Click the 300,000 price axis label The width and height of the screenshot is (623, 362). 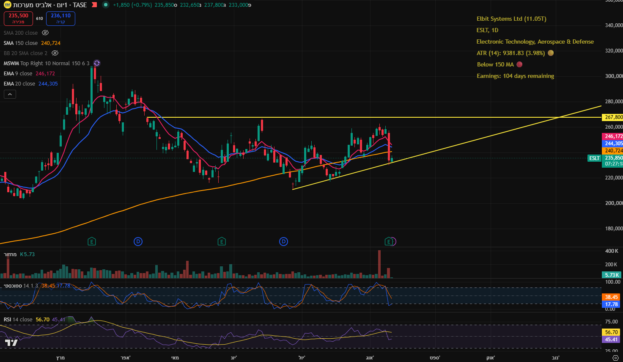614,76
